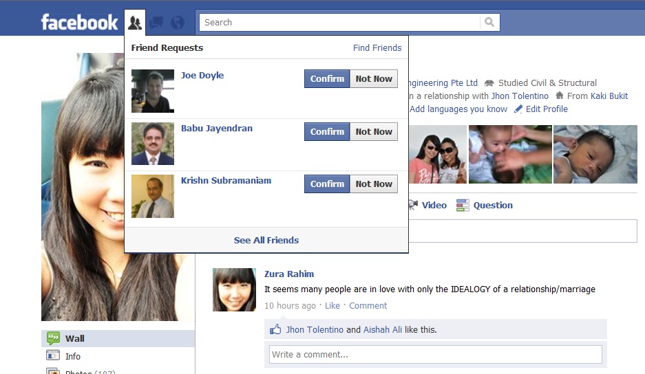Click the large profile picture
Screen dimensions: 645x374
point(83,186)
